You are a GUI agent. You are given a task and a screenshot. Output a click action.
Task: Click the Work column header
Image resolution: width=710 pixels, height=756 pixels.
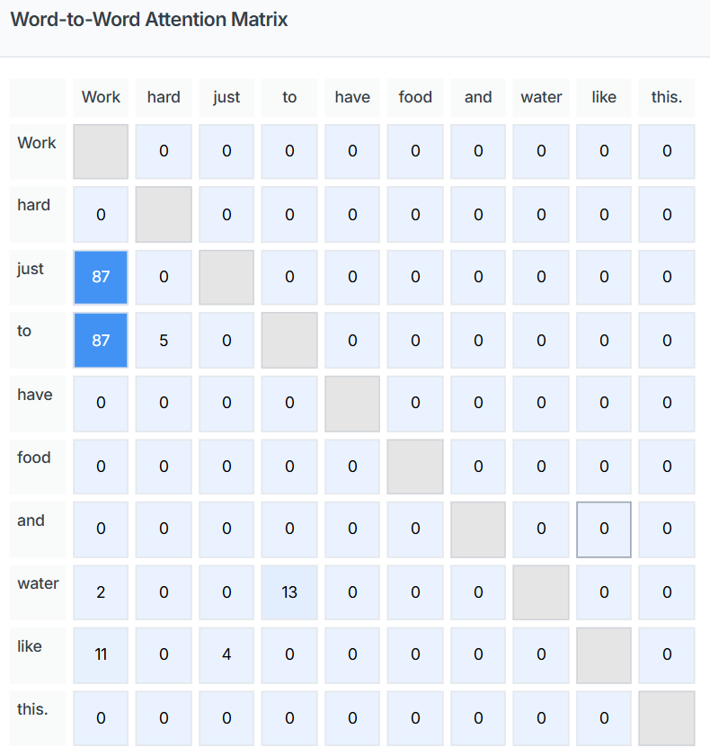click(101, 97)
